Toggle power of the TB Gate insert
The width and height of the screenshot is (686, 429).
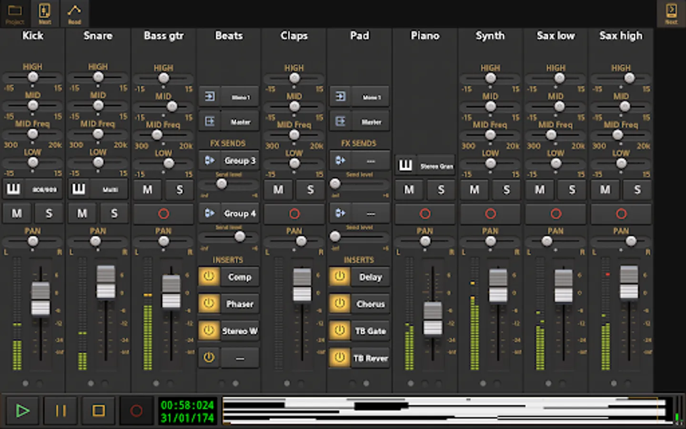point(339,330)
